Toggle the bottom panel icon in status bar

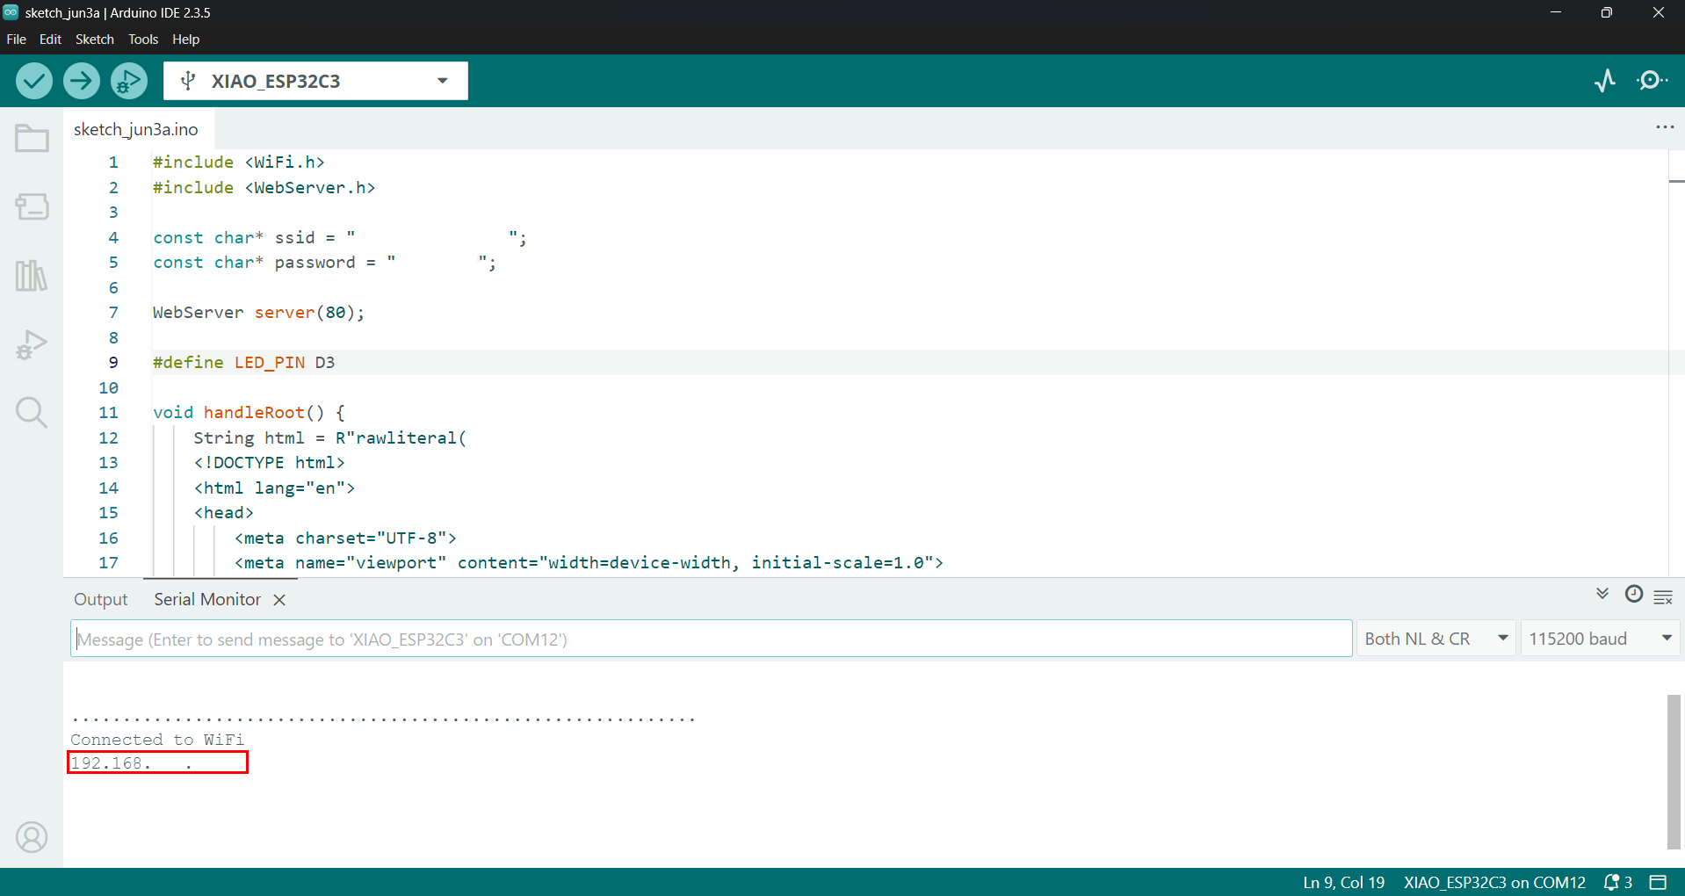1658,882
